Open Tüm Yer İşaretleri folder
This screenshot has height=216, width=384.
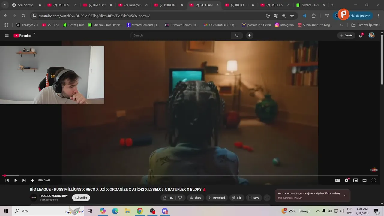(x=366, y=25)
